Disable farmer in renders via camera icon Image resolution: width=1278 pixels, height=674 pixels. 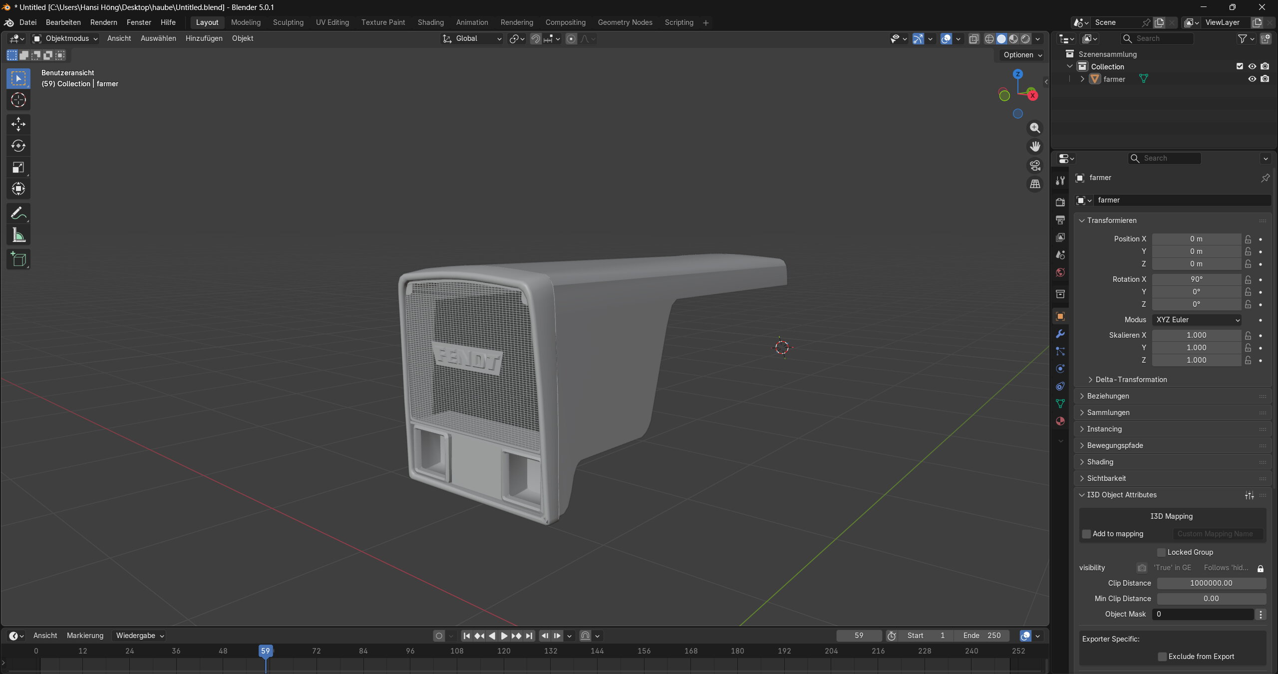(x=1265, y=79)
